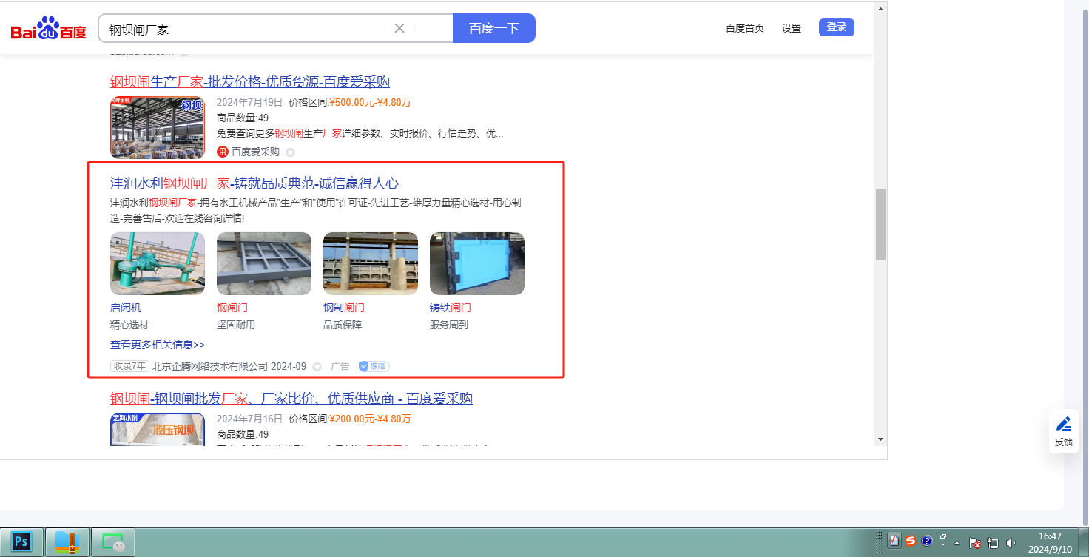The image size is (1089, 557).
Task: Click the 百度一下 search button
Action: [494, 28]
